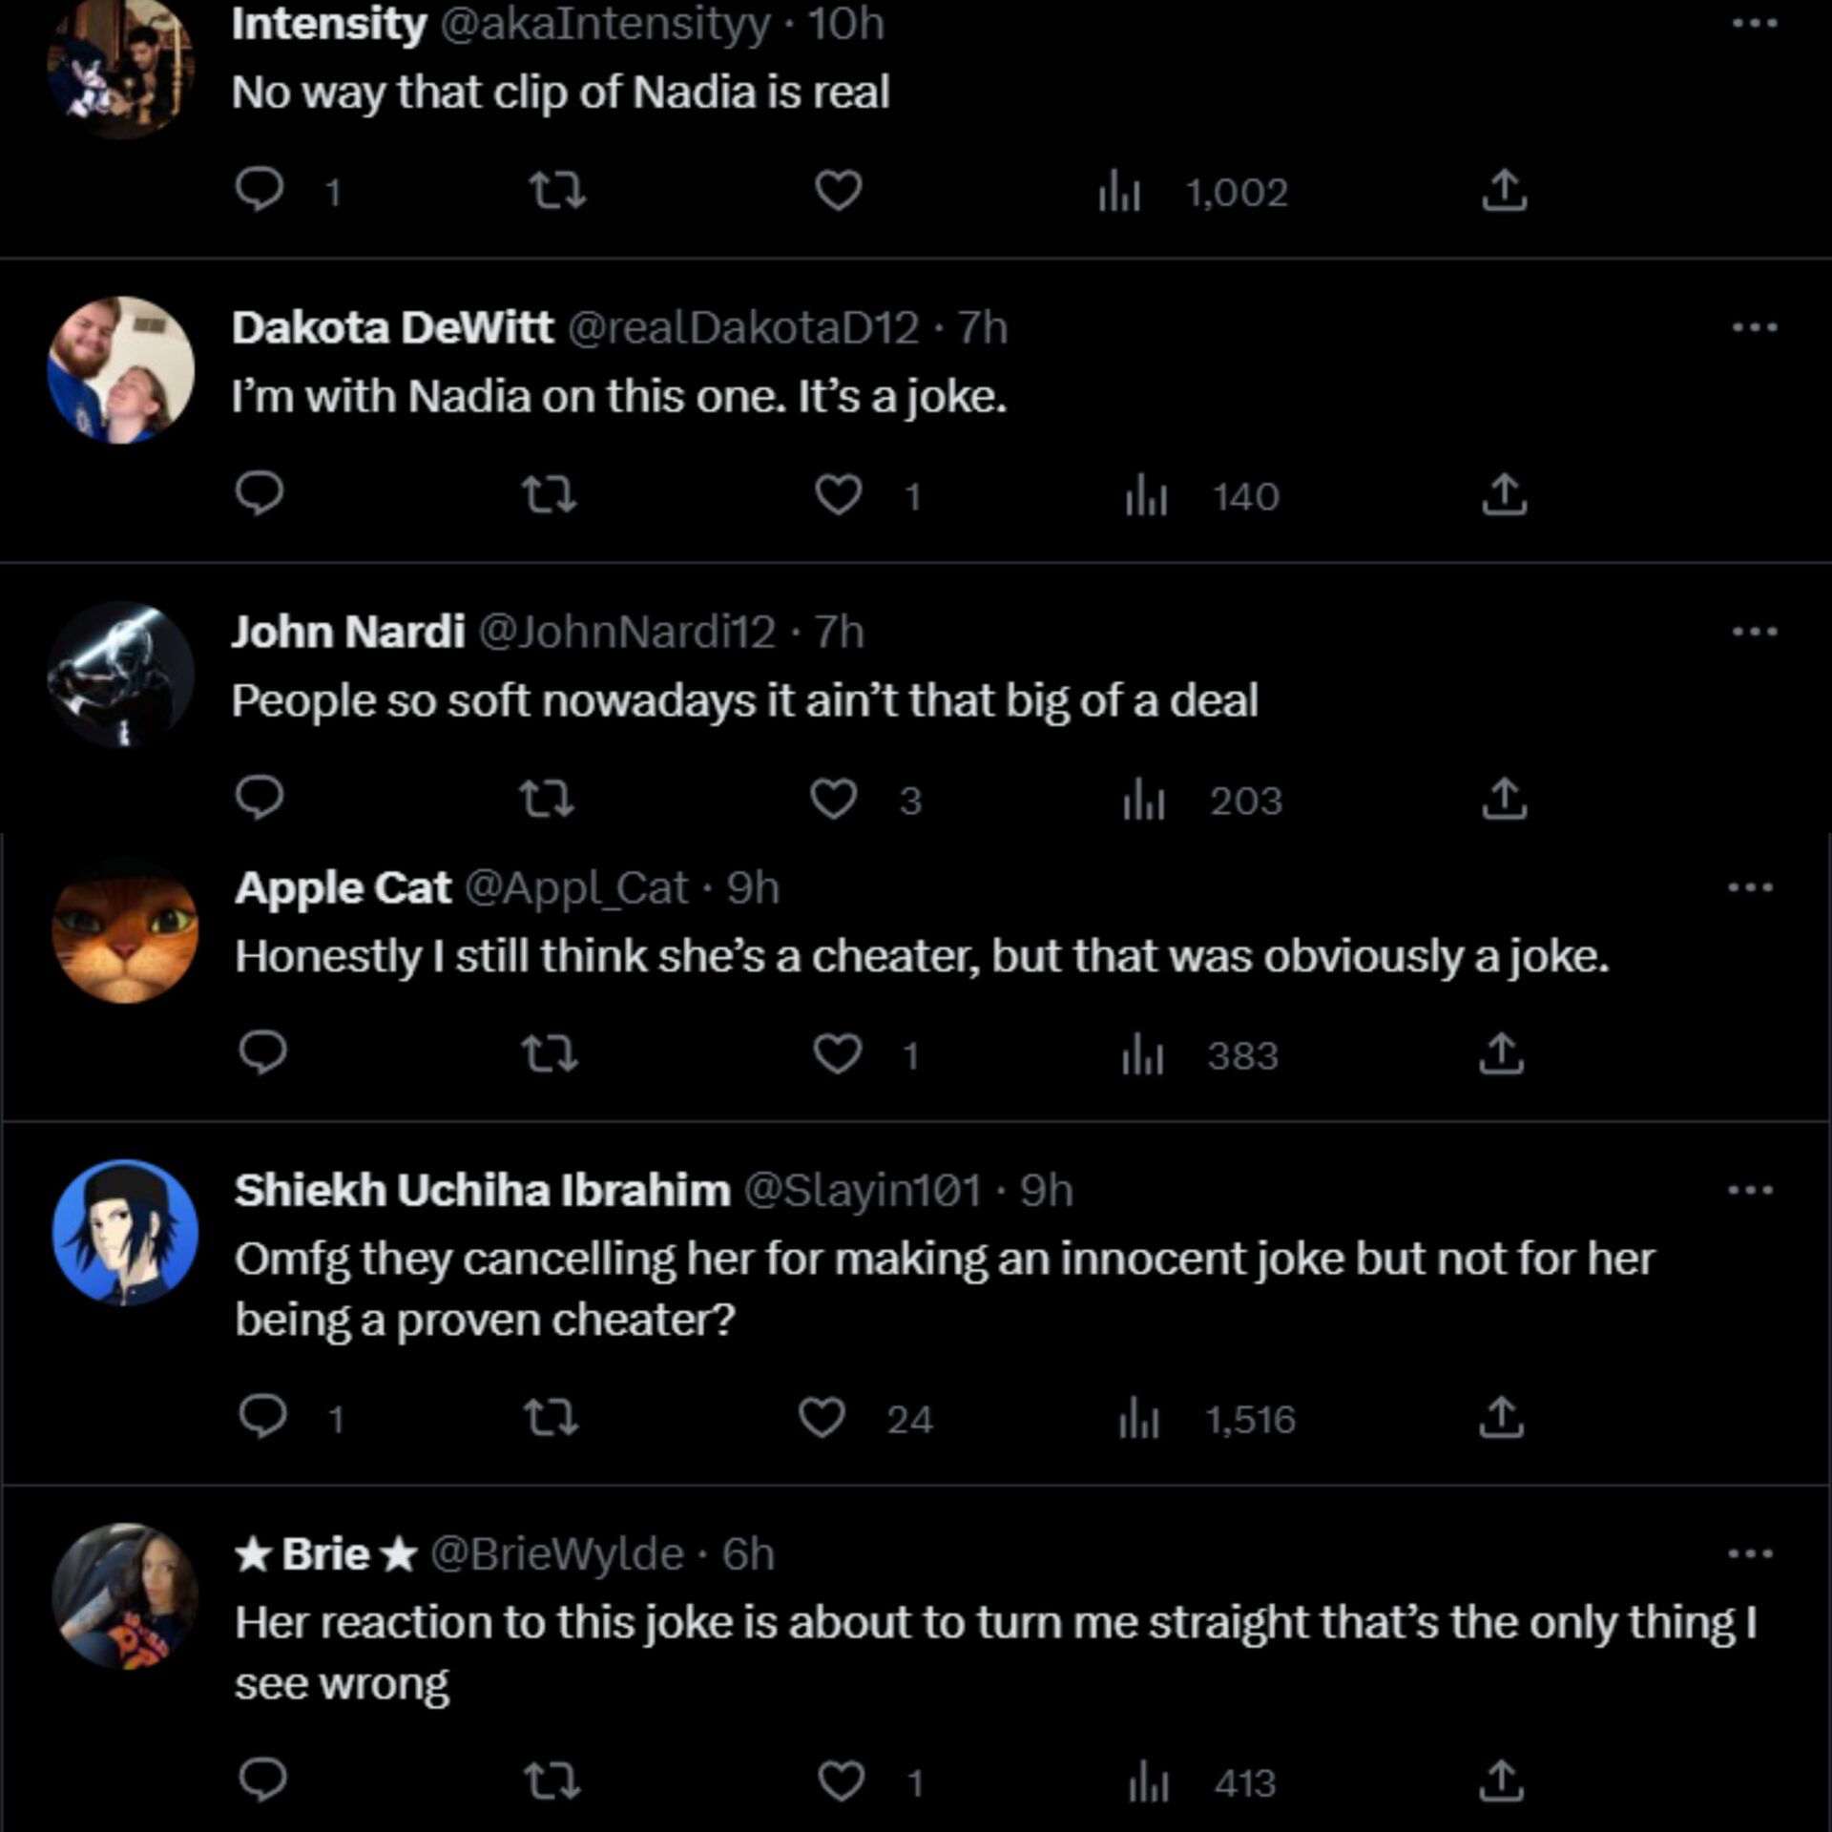Expand more menu on Brie's tweet
The height and width of the screenshot is (1832, 1832).
pos(1751,1554)
